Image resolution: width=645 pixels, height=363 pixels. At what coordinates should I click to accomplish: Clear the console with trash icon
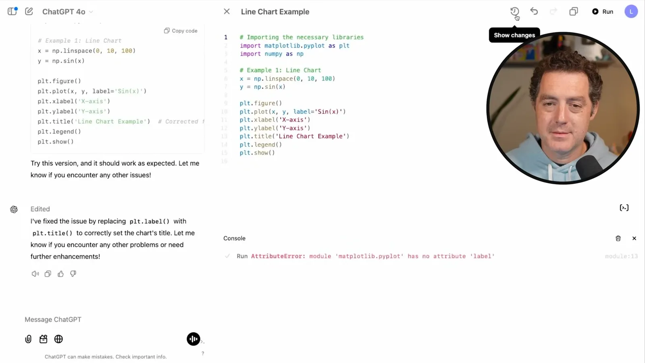618,238
